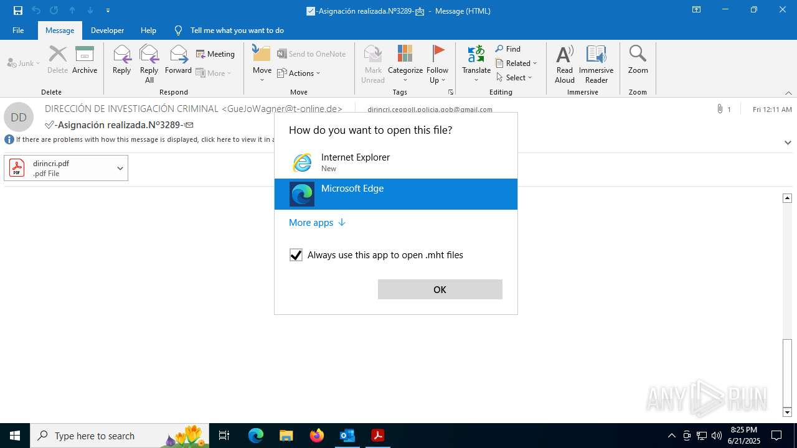Choose Internet Explorer to open file
797x448 pixels.
pyautogui.click(x=396, y=162)
